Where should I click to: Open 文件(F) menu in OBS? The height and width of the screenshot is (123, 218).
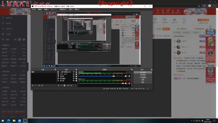pyautogui.click(x=34, y=10)
